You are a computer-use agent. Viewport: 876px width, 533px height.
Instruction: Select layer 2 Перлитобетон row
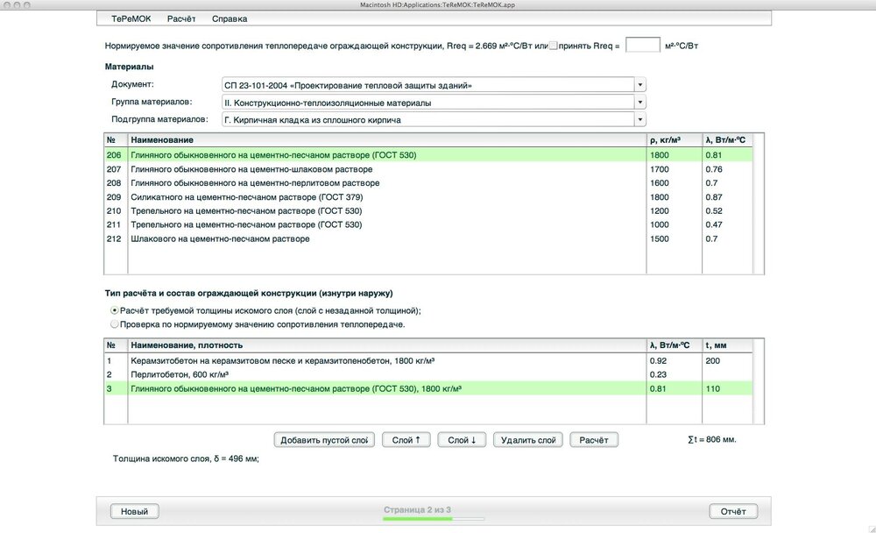tap(385, 374)
